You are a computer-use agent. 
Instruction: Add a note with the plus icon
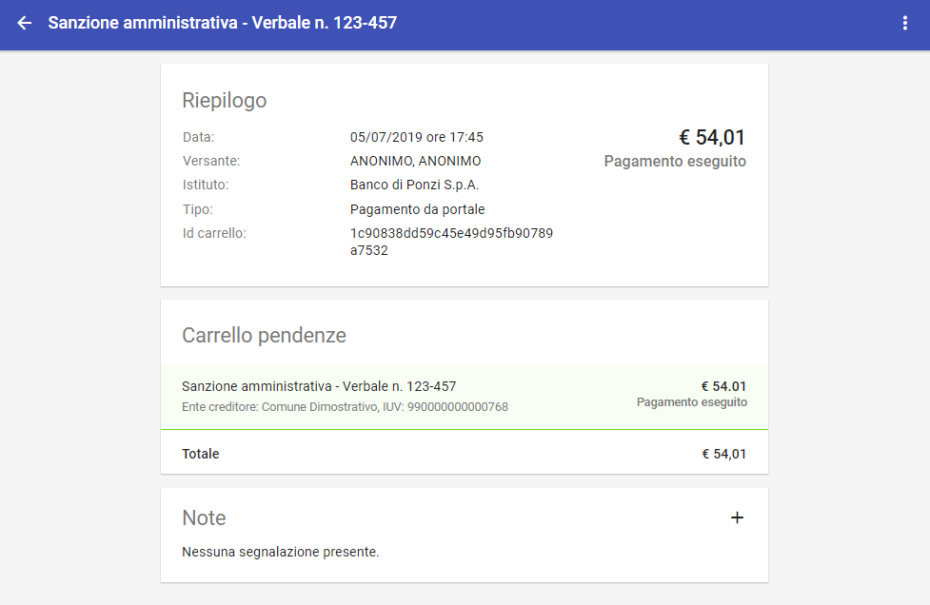737,517
